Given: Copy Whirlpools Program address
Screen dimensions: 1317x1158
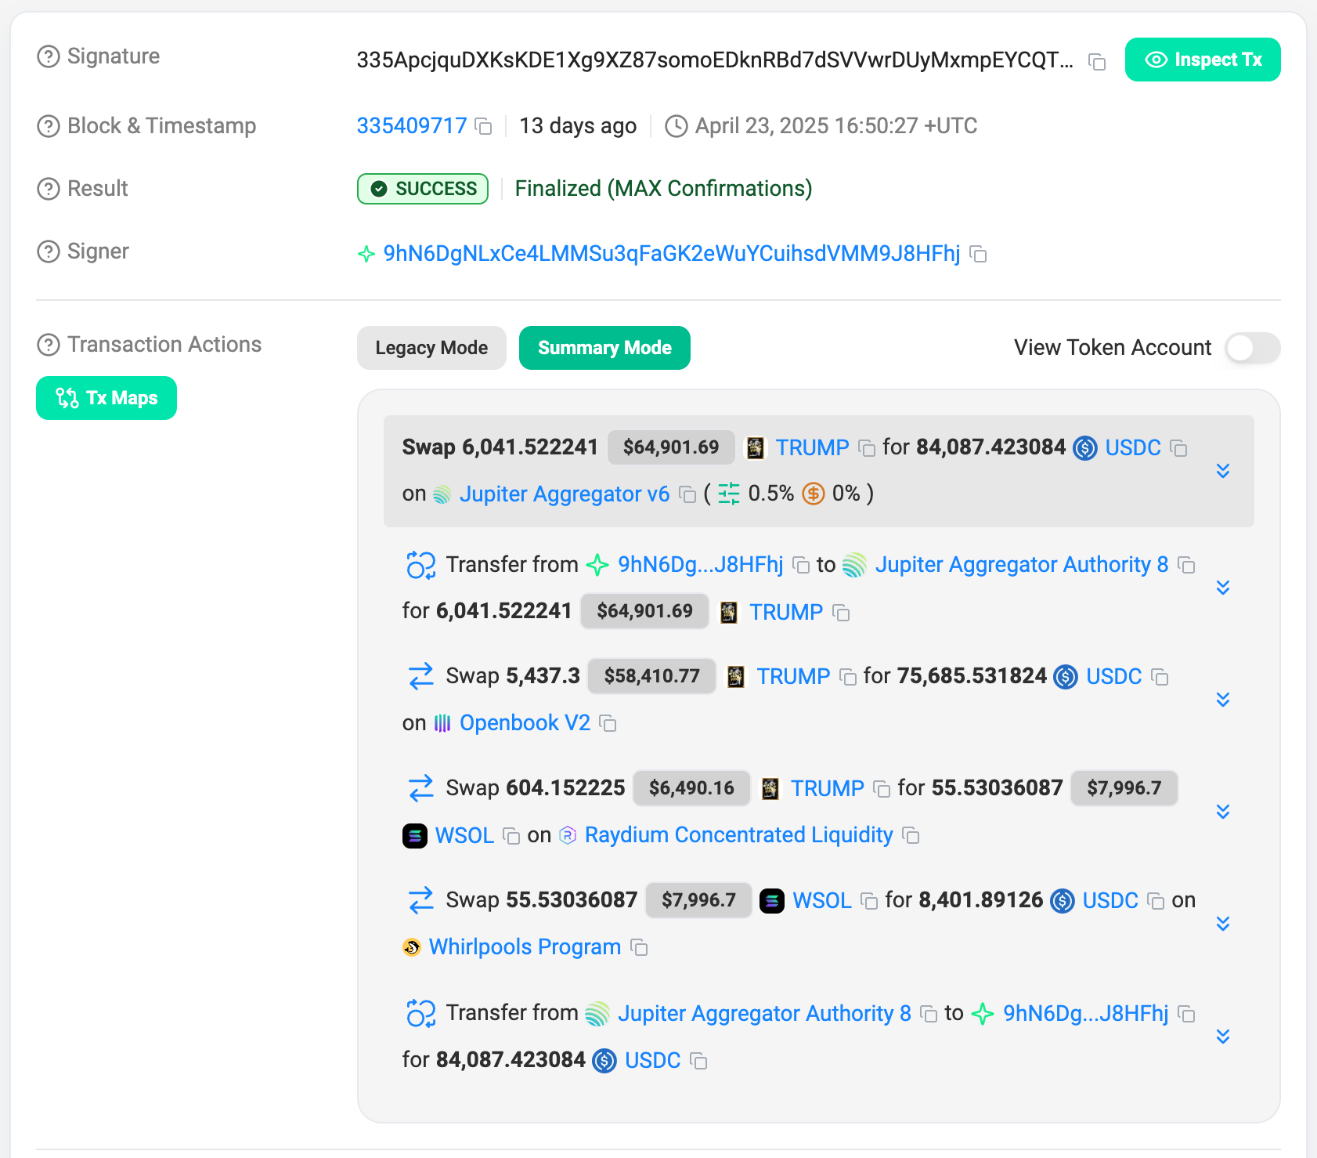Looking at the screenshot, I should pyautogui.click(x=639, y=947).
